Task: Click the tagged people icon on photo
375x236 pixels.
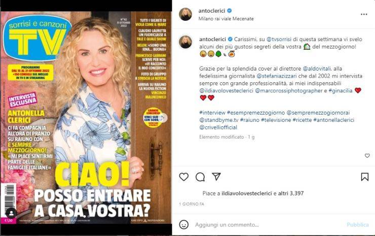Action: tap(11, 213)
